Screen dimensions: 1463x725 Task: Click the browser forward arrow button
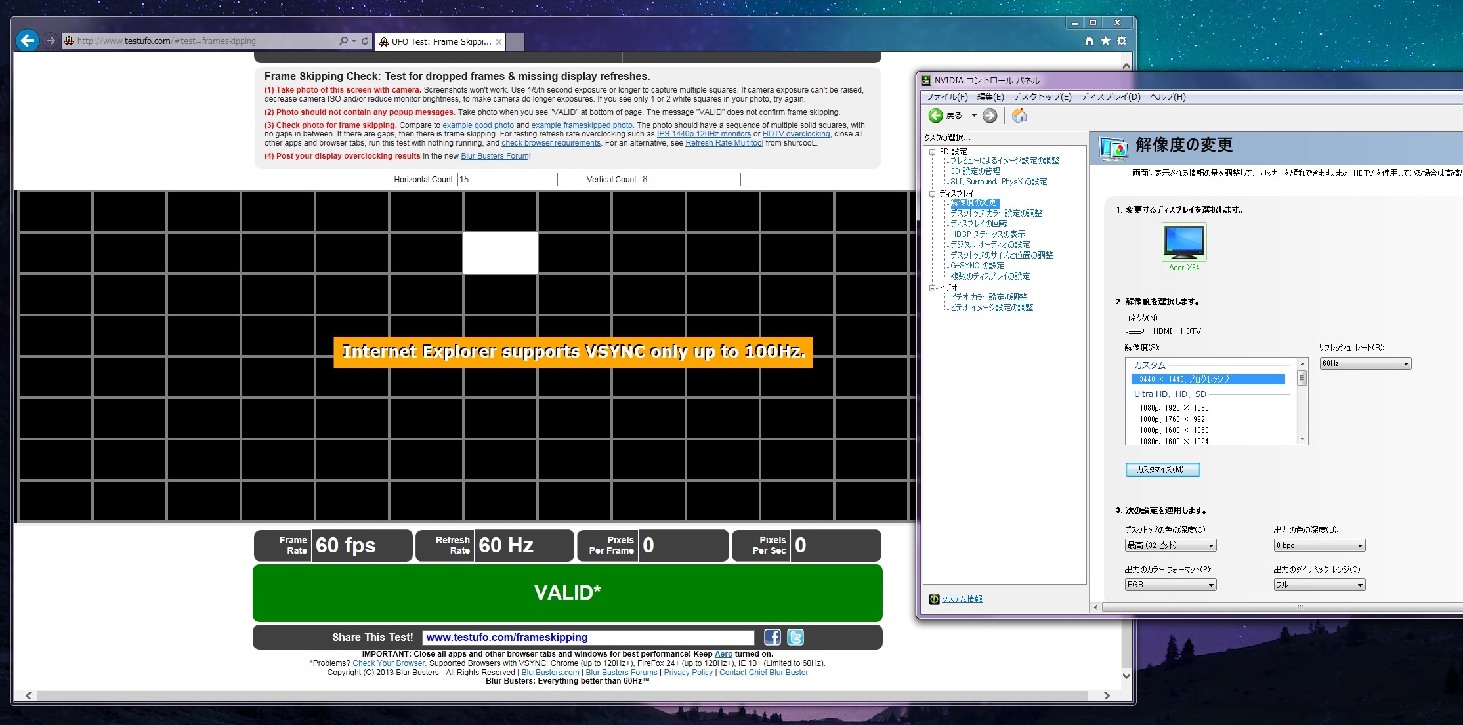tap(50, 41)
